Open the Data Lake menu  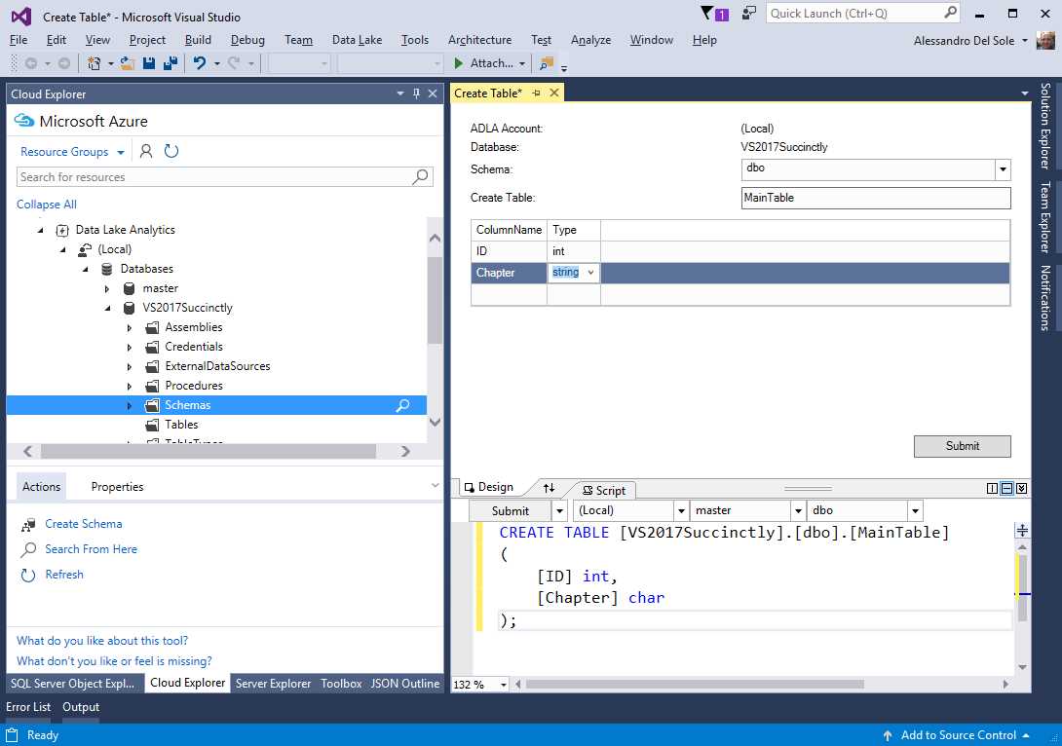tap(355, 40)
